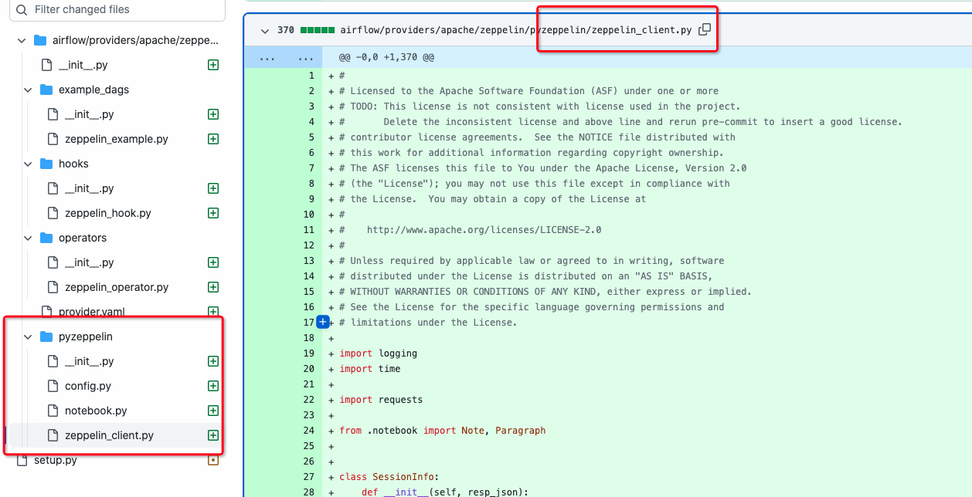Screen dimensions: 972x497
Task: Select the operators folder name
Action: [x=83, y=238]
